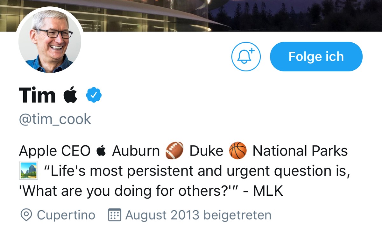Click the small Apple logo after CEO
The width and height of the screenshot is (382, 225).
101,151
